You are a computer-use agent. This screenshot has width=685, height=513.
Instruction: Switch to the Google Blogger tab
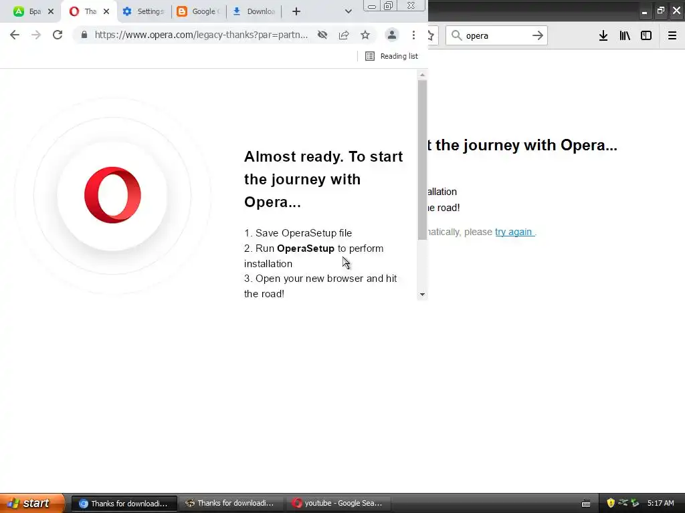(198, 12)
